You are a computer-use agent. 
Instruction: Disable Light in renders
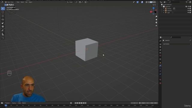(x=190, y=13)
